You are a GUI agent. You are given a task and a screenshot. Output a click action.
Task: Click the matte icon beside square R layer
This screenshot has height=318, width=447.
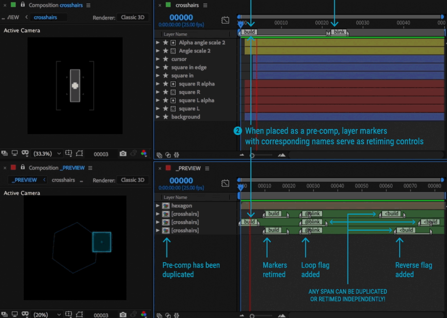tap(173, 92)
